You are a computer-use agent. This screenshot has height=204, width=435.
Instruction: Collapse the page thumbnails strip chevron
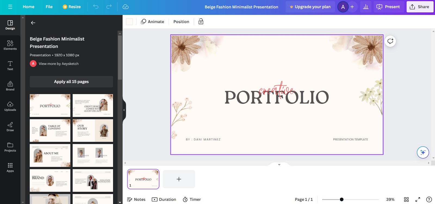pyautogui.click(x=279, y=164)
